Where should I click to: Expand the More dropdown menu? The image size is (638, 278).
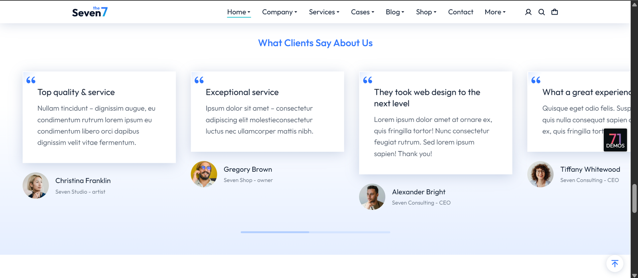pyautogui.click(x=495, y=12)
